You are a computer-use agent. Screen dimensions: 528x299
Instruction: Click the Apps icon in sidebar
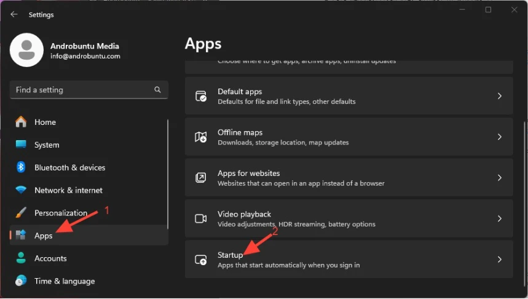pos(21,235)
